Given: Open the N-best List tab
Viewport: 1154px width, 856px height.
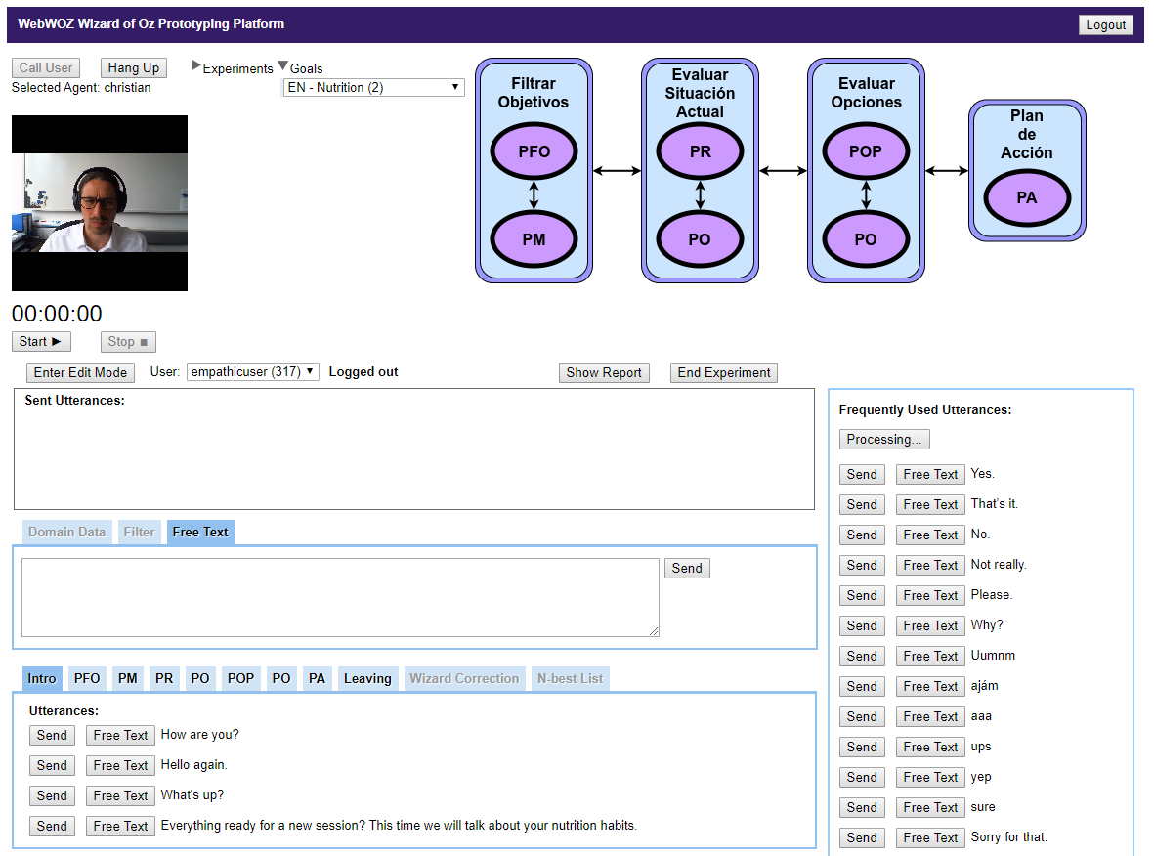Looking at the screenshot, I should pos(571,678).
